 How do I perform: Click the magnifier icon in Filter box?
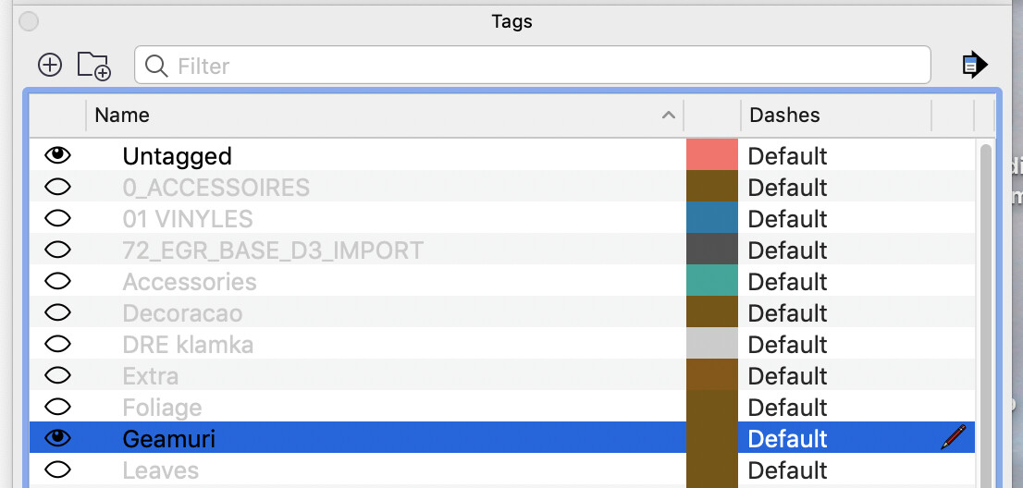156,66
